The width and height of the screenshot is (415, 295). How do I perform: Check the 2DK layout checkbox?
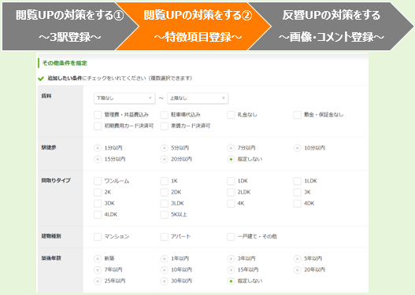click(x=165, y=192)
